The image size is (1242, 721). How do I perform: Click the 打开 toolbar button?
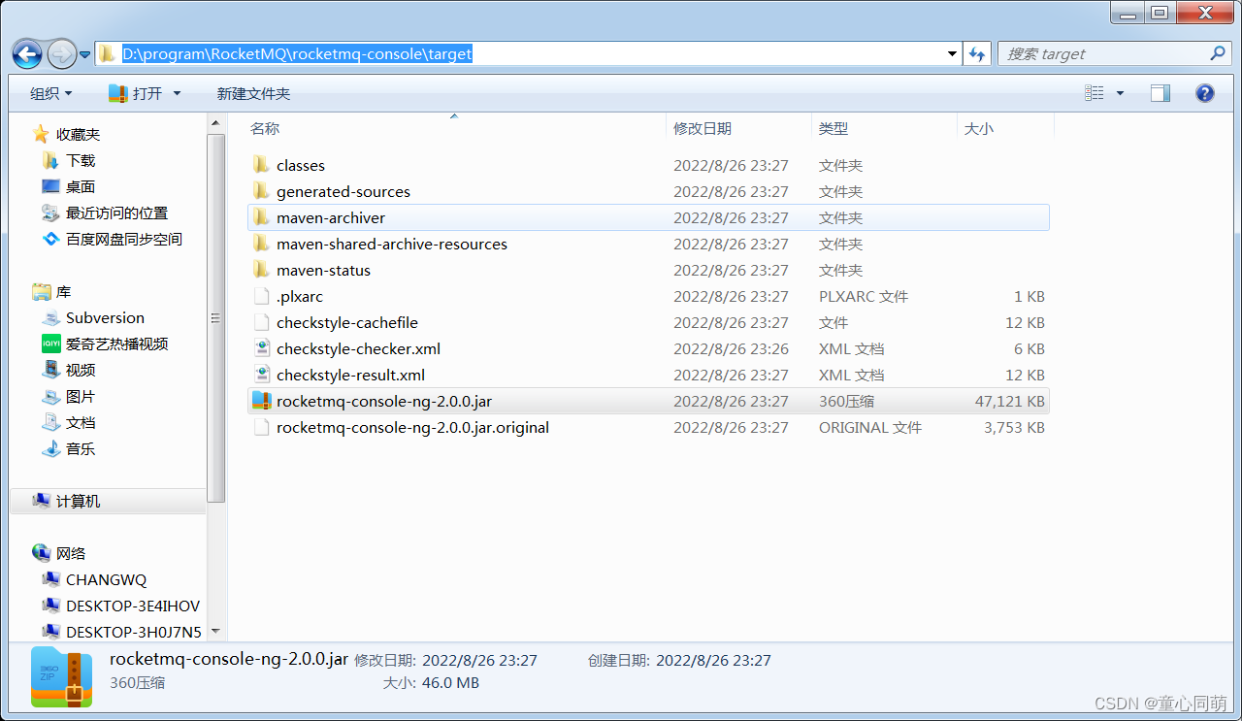coord(135,93)
